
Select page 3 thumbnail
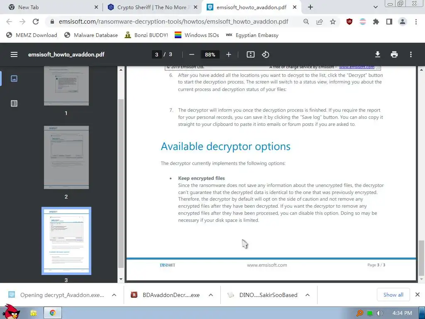pyautogui.click(x=66, y=241)
